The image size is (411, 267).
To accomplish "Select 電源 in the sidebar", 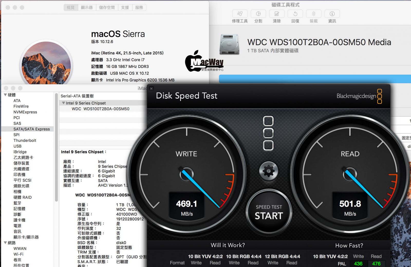I will 17,226.
